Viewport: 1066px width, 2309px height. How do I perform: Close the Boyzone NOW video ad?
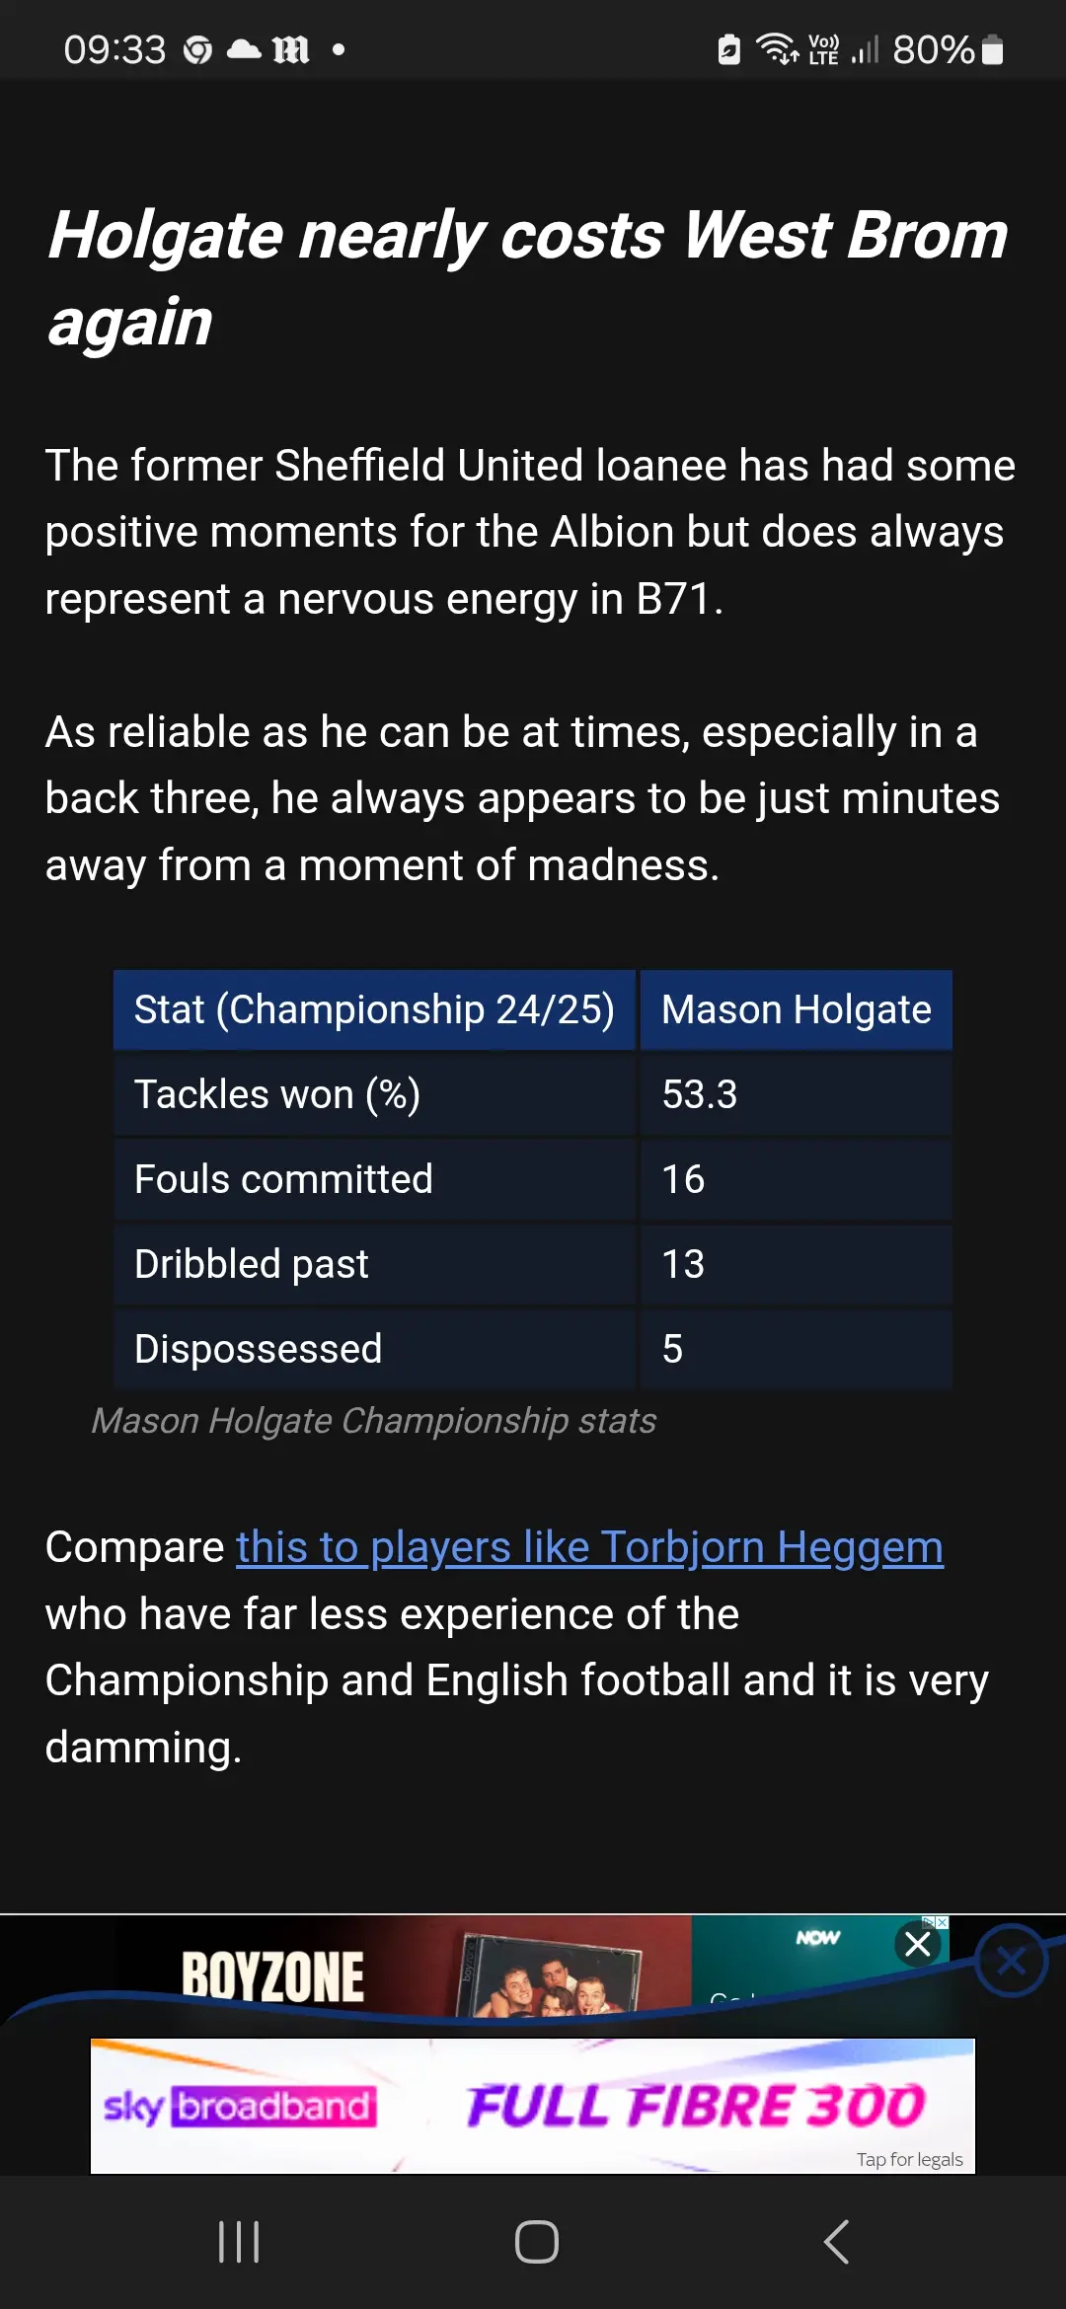click(918, 1945)
